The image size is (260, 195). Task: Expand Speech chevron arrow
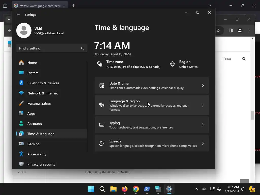[203, 143]
